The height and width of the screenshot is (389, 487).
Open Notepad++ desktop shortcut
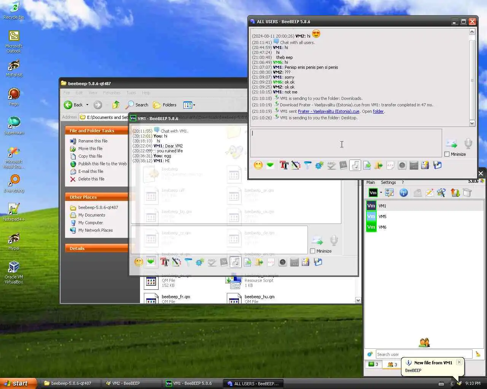(14, 212)
